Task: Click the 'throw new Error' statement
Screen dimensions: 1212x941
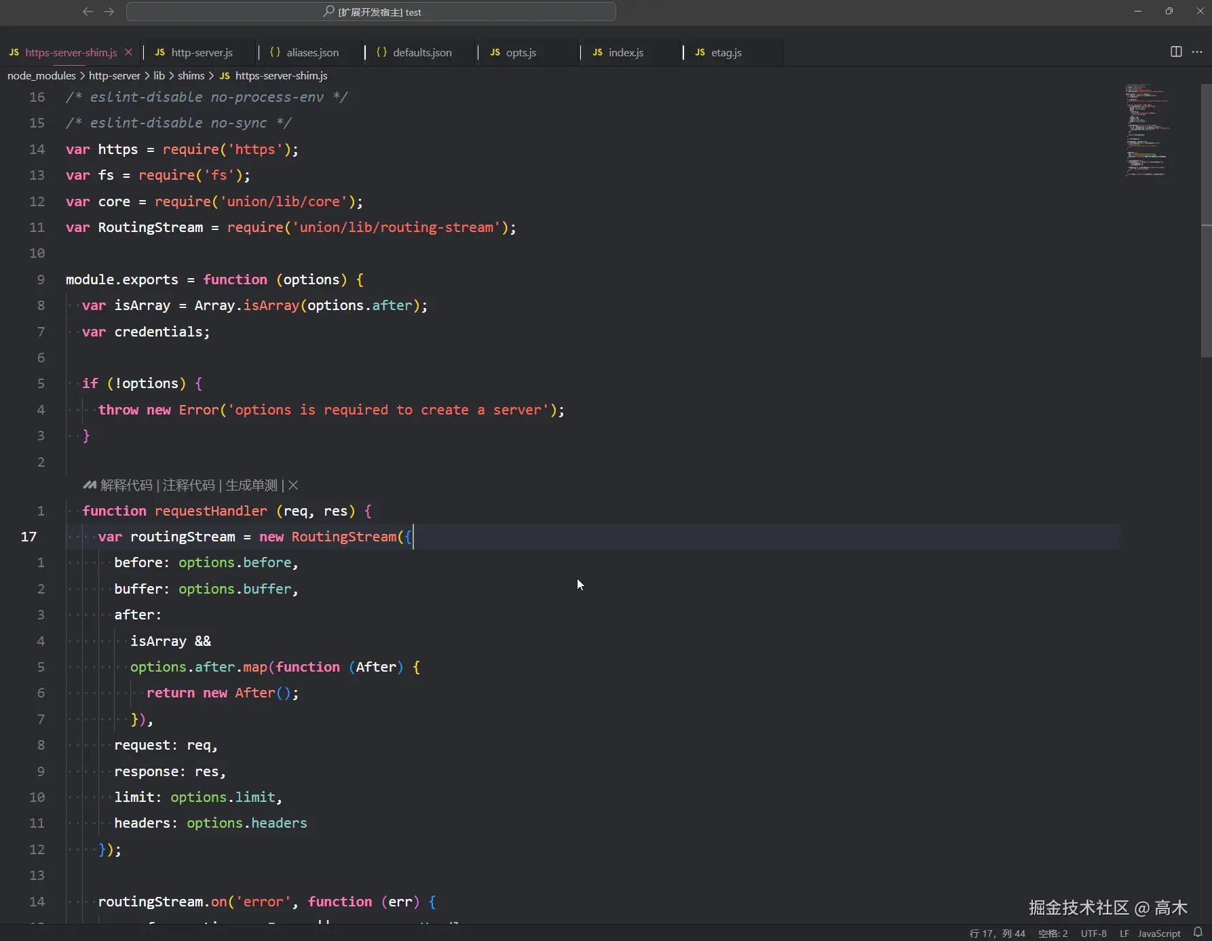Action: [331, 410]
